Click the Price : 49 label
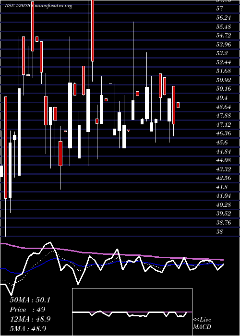This screenshot has width=240, height=336. (x=27, y=310)
